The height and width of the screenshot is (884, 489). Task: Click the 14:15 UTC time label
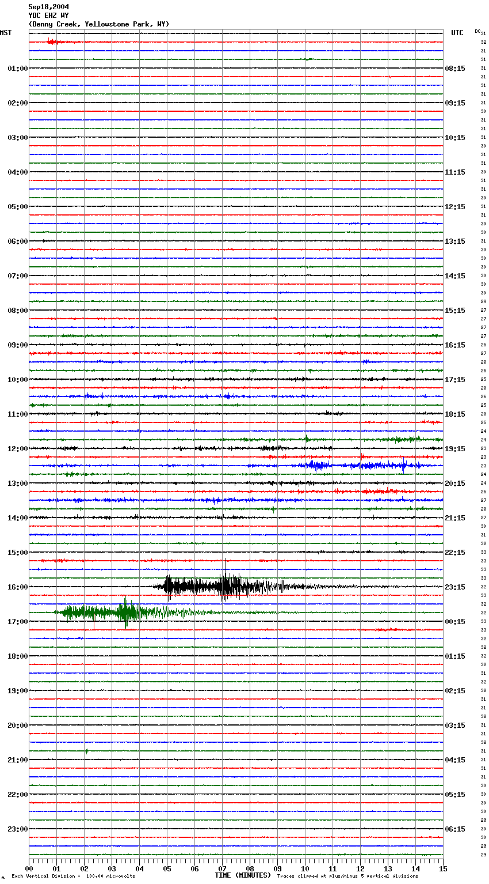pyautogui.click(x=455, y=276)
